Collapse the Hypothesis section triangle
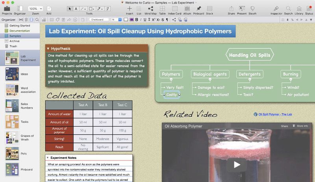Image resolution: width=315 pixels, height=182 pixels. [x=48, y=49]
